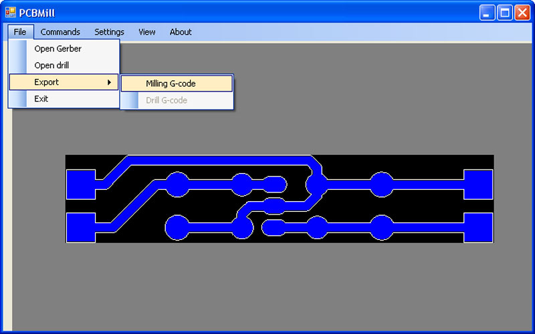Close the PCBMill window
Viewport: 535px width, 334px height.
pyautogui.click(x=522, y=13)
